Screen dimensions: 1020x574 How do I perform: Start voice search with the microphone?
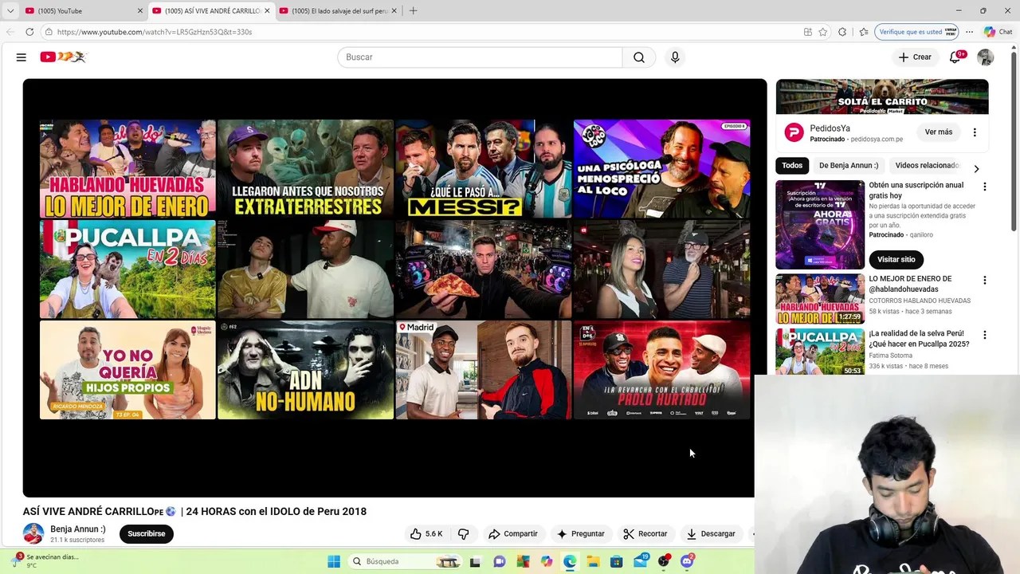tap(675, 57)
